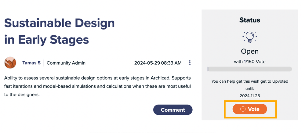305x133 pixels.
Task: Click the "with 1/150 Vote" count
Action: (x=250, y=62)
